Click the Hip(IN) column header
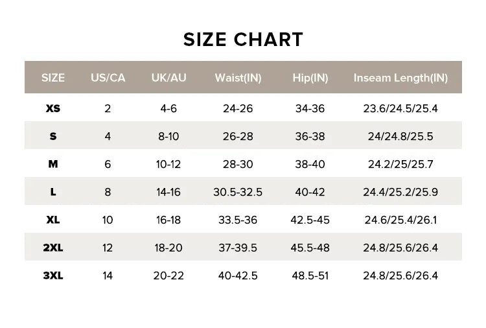This screenshot has width=486, height=328. pyautogui.click(x=310, y=78)
